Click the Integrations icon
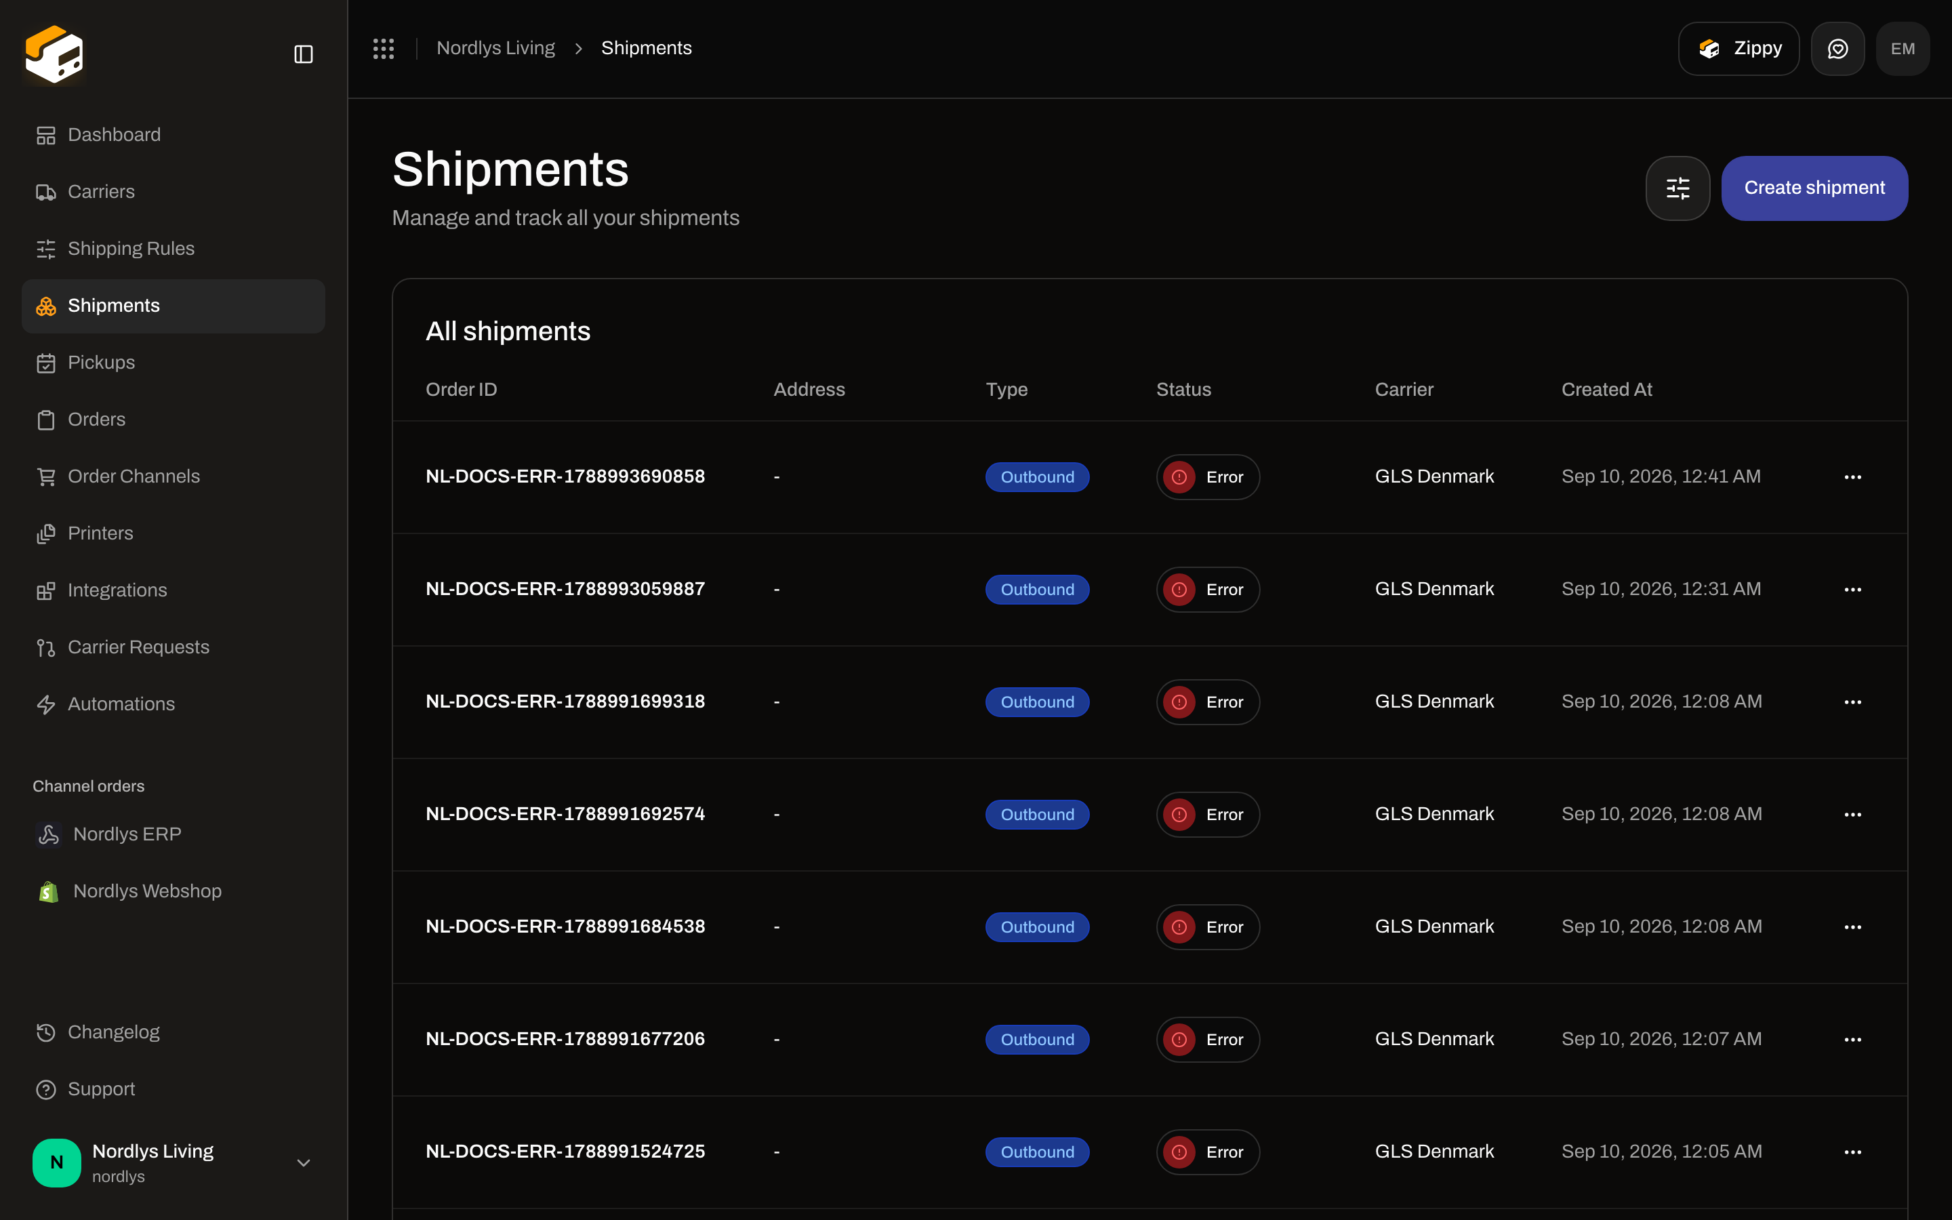This screenshot has height=1220, width=1952. 46,590
